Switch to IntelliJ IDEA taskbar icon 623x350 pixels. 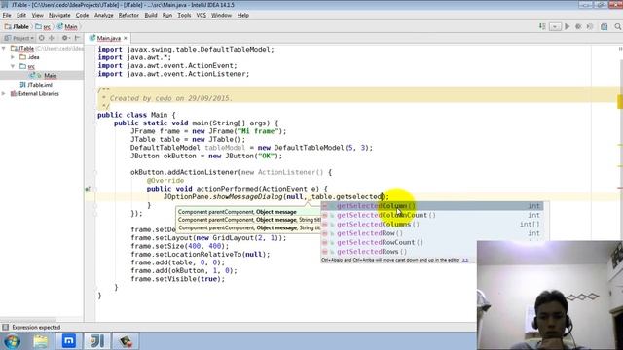97,341
